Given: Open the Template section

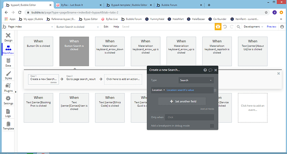Looking at the screenshot, I should click(x=8, y=126).
